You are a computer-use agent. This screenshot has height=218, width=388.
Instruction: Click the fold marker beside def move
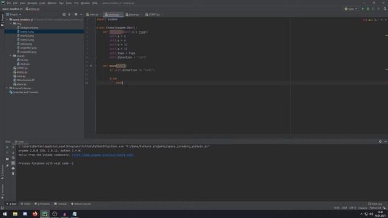[x=95, y=66]
